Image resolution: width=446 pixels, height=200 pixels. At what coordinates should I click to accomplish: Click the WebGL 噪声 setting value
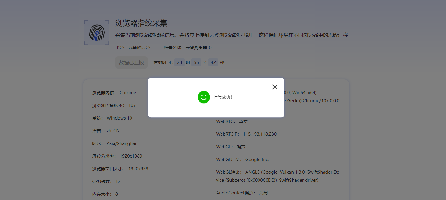241,147
